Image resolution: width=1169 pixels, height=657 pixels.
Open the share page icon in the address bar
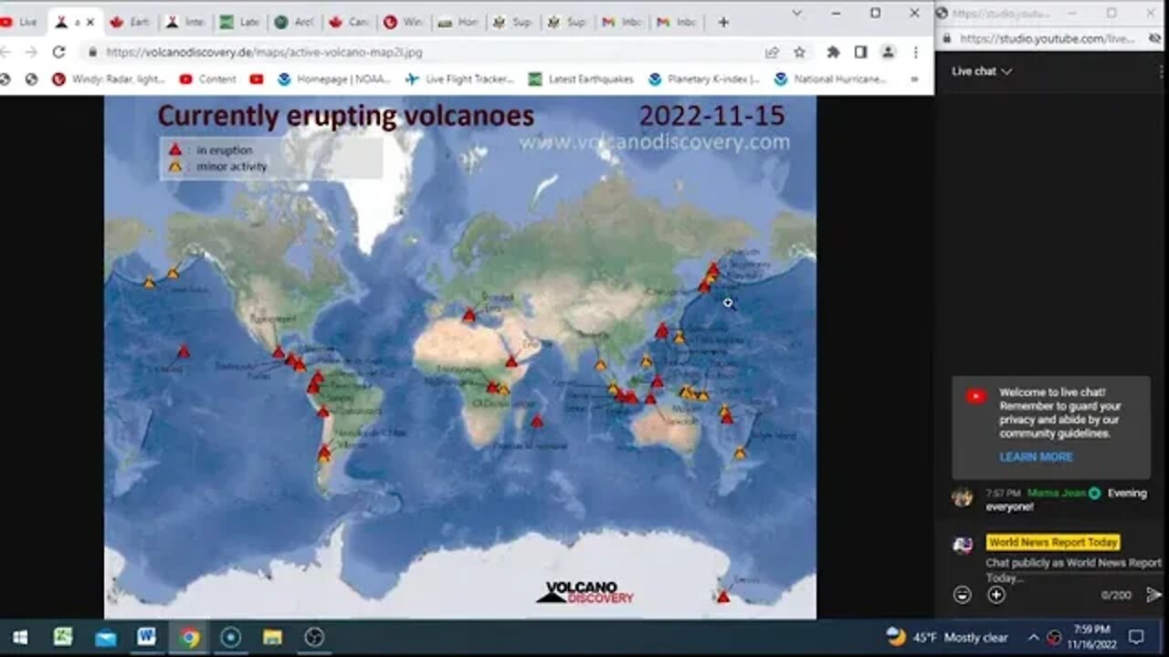[773, 52]
